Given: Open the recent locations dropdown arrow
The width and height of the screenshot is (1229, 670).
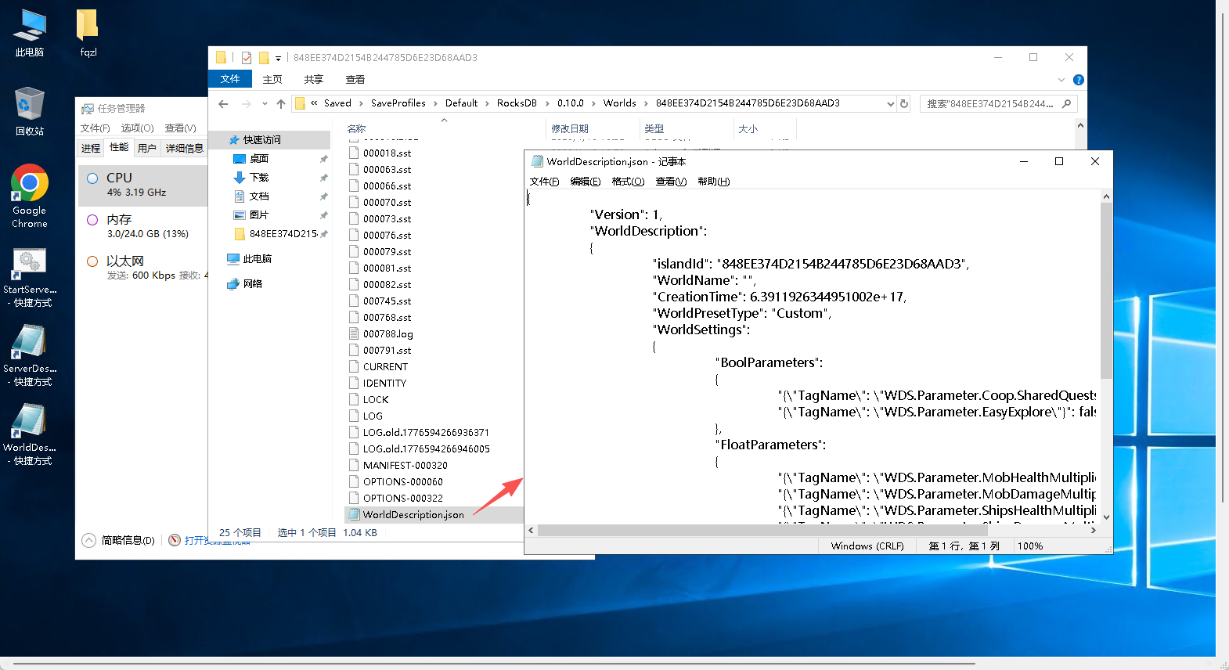Looking at the screenshot, I should click(265, 103).
